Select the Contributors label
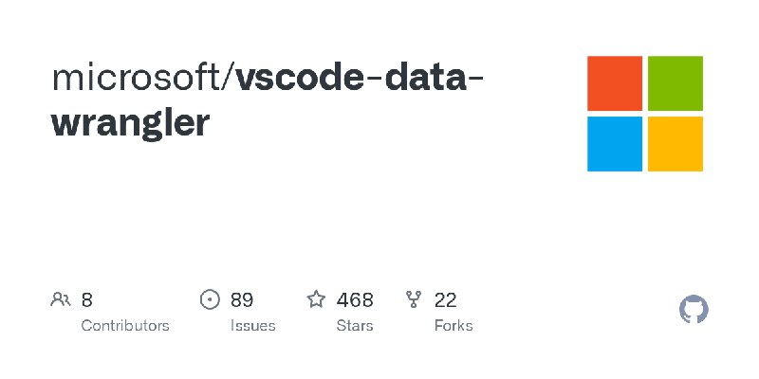759x379 pixels. (125, 326)
